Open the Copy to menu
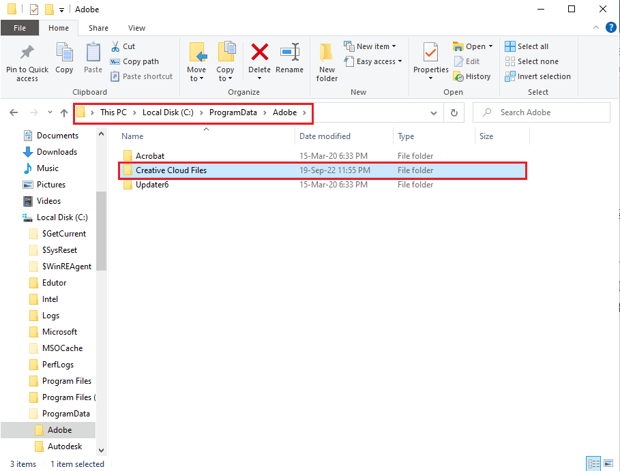 tap(225, 63)
